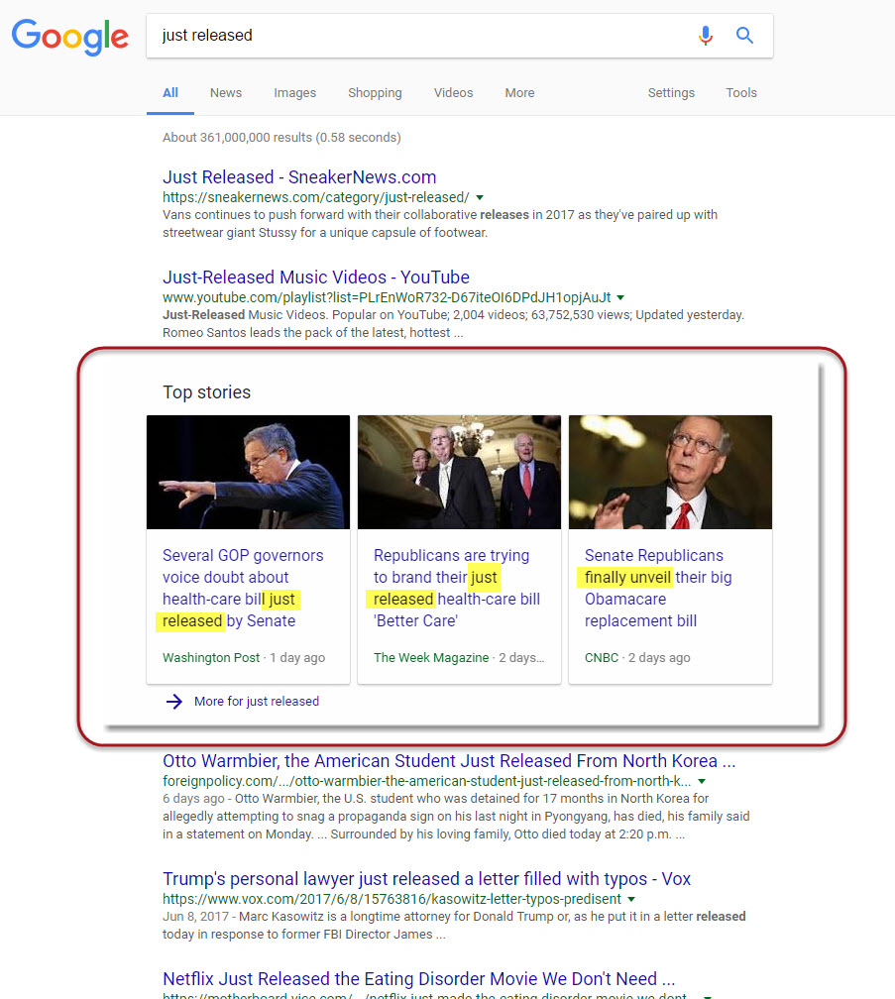This screenshot has height=999, width=895.
Task: Open the Images tab
Action: pyautogui.click(x=295, y=93)
